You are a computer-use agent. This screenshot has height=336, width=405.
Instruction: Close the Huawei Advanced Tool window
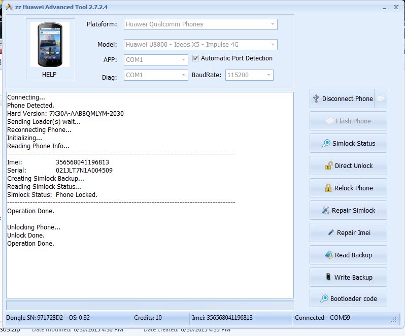click(x=396, y=7)
